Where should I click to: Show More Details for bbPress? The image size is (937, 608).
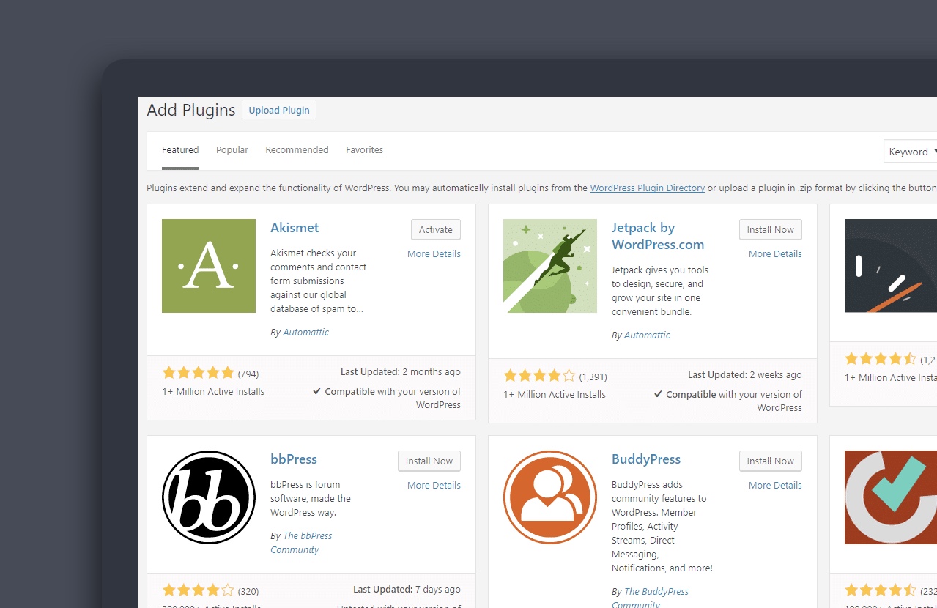click(x=434, y=486)
